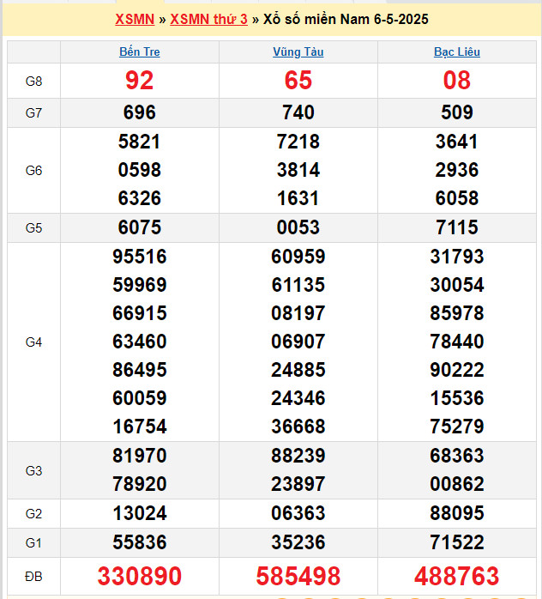
Task: Select G2 result 06363
Action: pyautogui.click(x=298, y=513)
